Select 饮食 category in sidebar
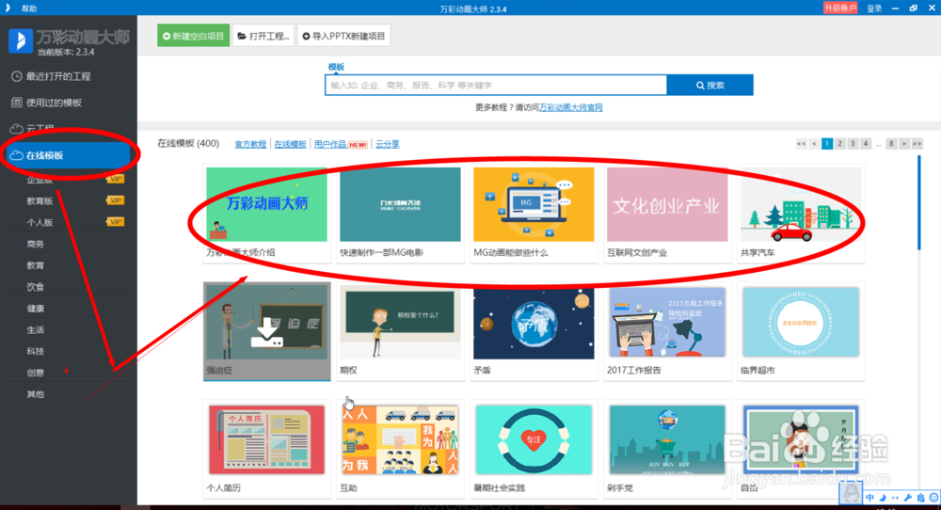Screen dimensions: 941x510 pos(36,287)
